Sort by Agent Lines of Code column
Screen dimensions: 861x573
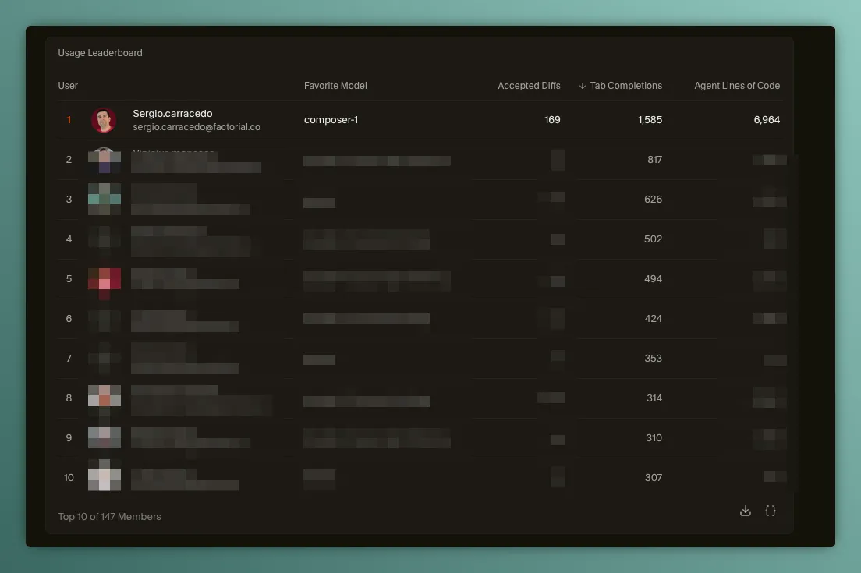pyautogui.click(x=737, y=86)
